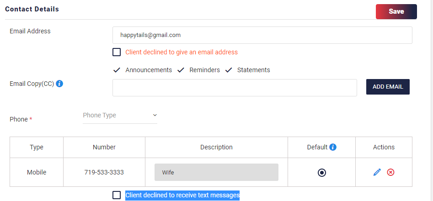
Task: Click the Default column info icon
Action: pyautogui.click(x=333, y=147)
